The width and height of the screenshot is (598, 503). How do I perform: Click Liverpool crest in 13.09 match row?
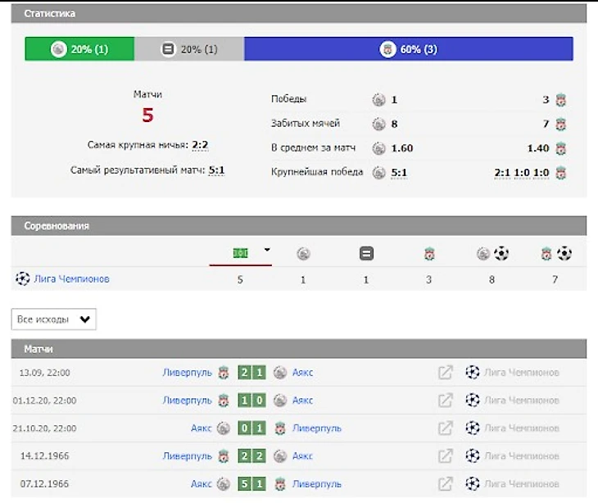224,373
